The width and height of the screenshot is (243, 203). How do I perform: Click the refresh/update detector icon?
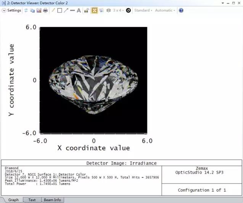click(x=27, y=10)
